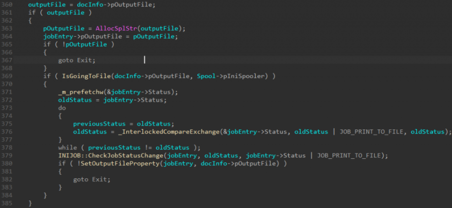This screenshot has width=452, height=208.
Task: Click the 'do' keyword
Action: (x=62, y=108)
